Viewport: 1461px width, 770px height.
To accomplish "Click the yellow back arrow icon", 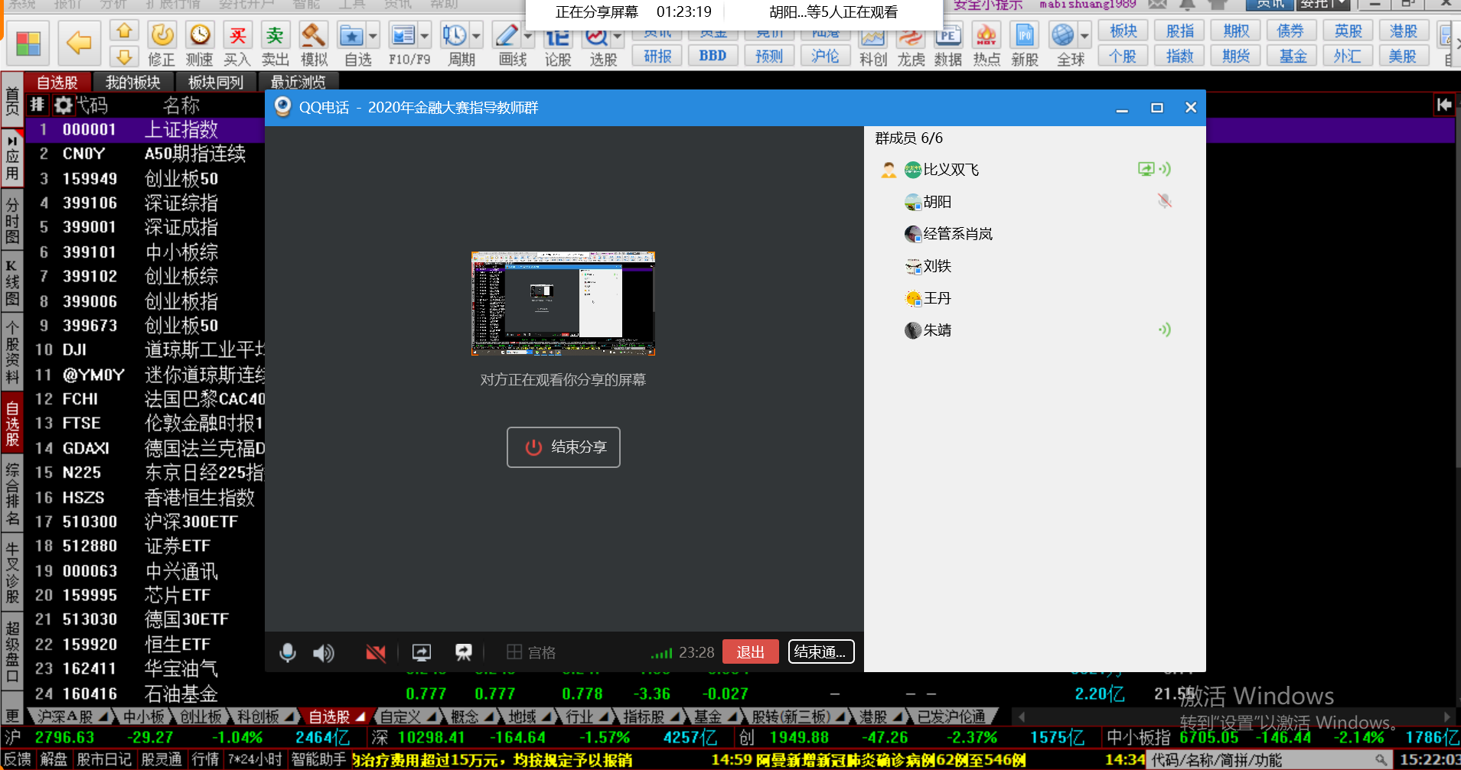I will [79, 43].
